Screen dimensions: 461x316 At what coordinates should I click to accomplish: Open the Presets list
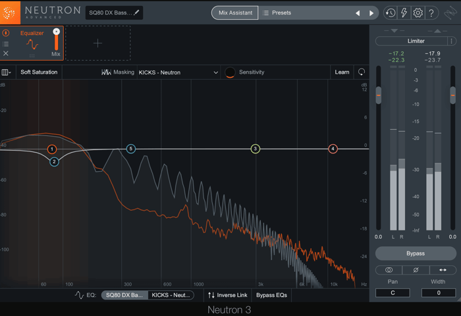click(x=277, y=13)
